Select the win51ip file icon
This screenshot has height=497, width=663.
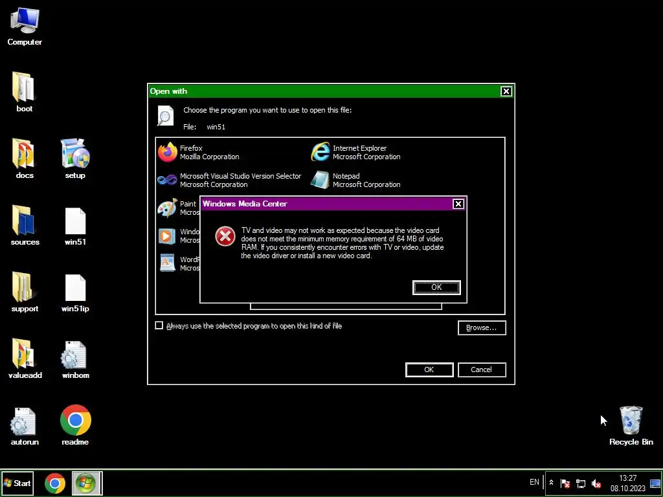pyautogui.click(x=75, y=293)
